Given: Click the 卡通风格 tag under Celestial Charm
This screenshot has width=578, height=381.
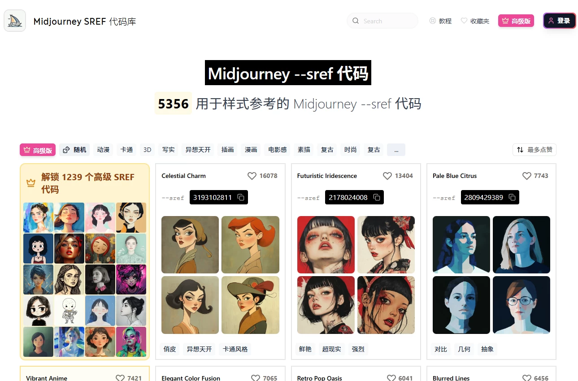Looking at the screenshot, I should tap(235, 349).
